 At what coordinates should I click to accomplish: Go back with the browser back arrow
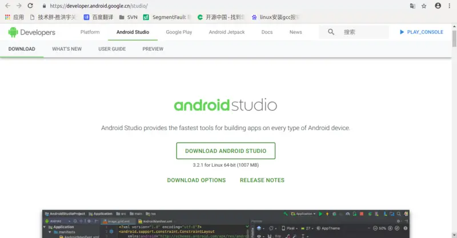[7, 6]
